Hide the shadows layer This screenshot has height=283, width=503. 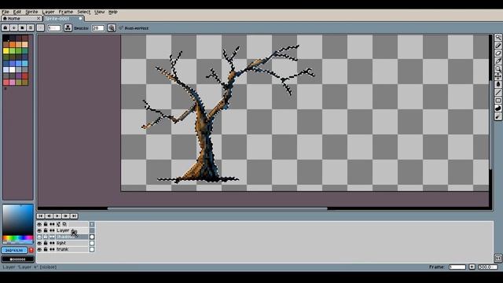[x=39, y=237]
